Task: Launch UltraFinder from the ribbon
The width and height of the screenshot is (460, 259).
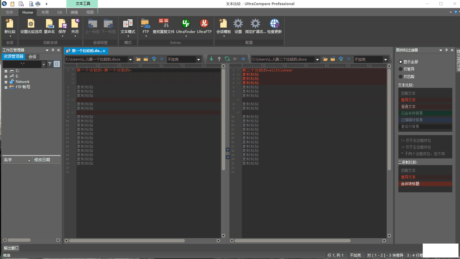Action: click(185, 24)
